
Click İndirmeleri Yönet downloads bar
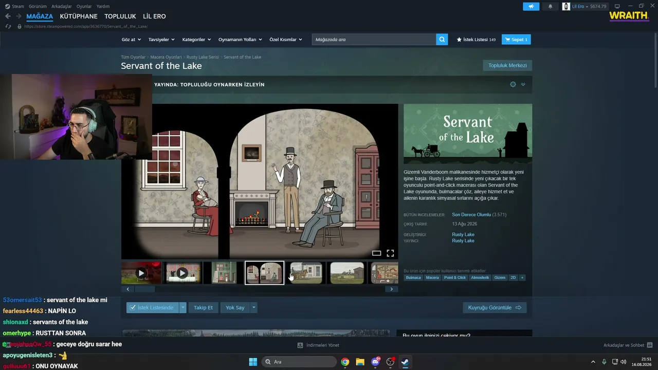pos(318,345)
